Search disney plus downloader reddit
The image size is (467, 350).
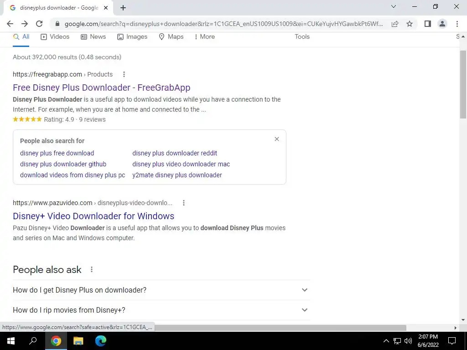pyautogui.click(x=175, y=153)
